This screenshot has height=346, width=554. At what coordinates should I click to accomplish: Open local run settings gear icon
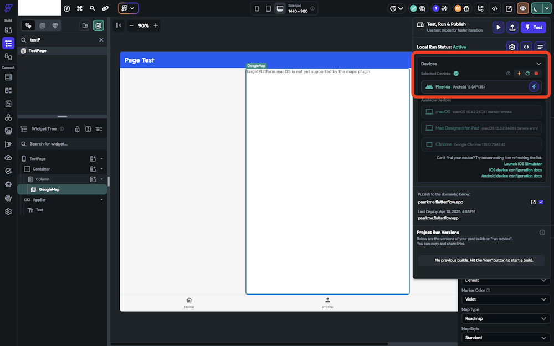512,47
